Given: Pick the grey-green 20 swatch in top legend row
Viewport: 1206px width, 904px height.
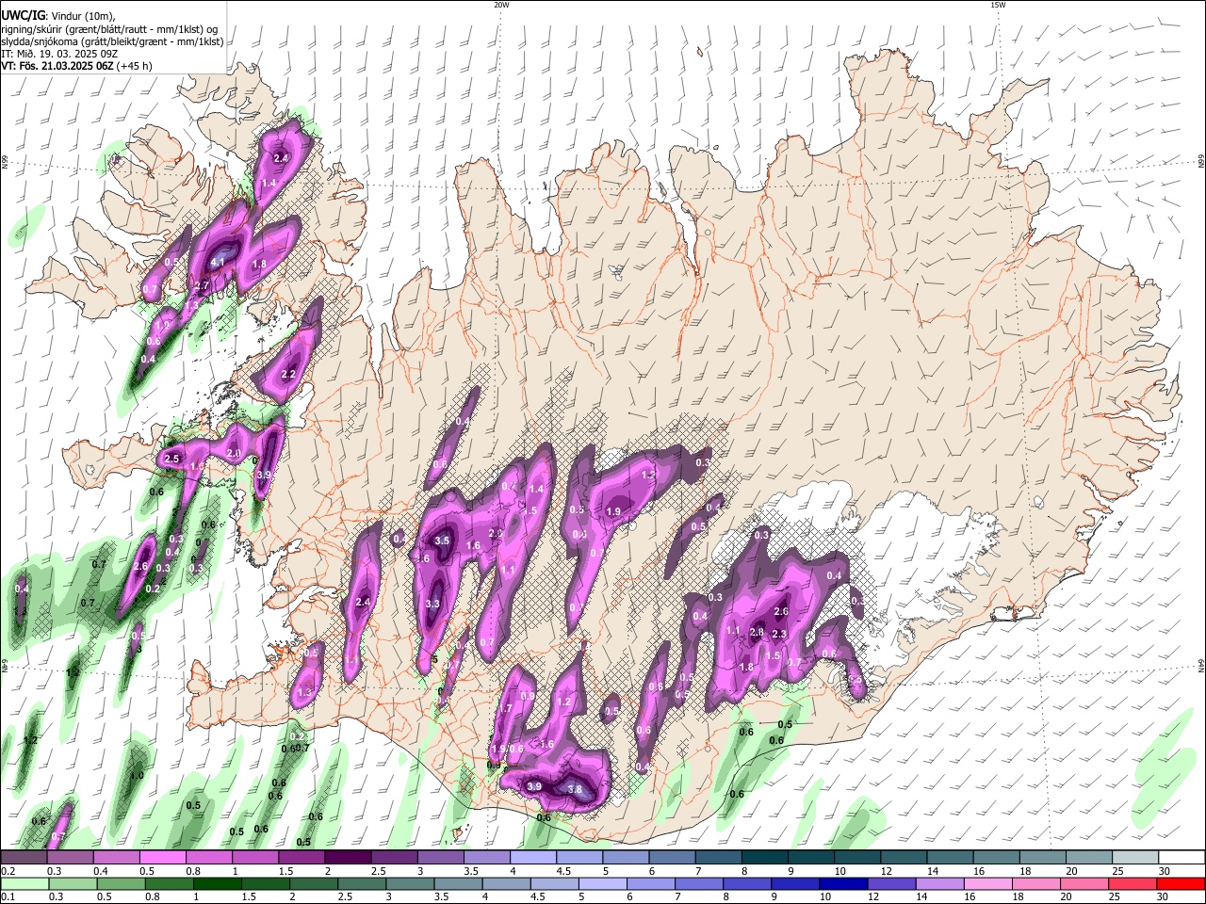Looking at the screenshot, I should 1089,858.
